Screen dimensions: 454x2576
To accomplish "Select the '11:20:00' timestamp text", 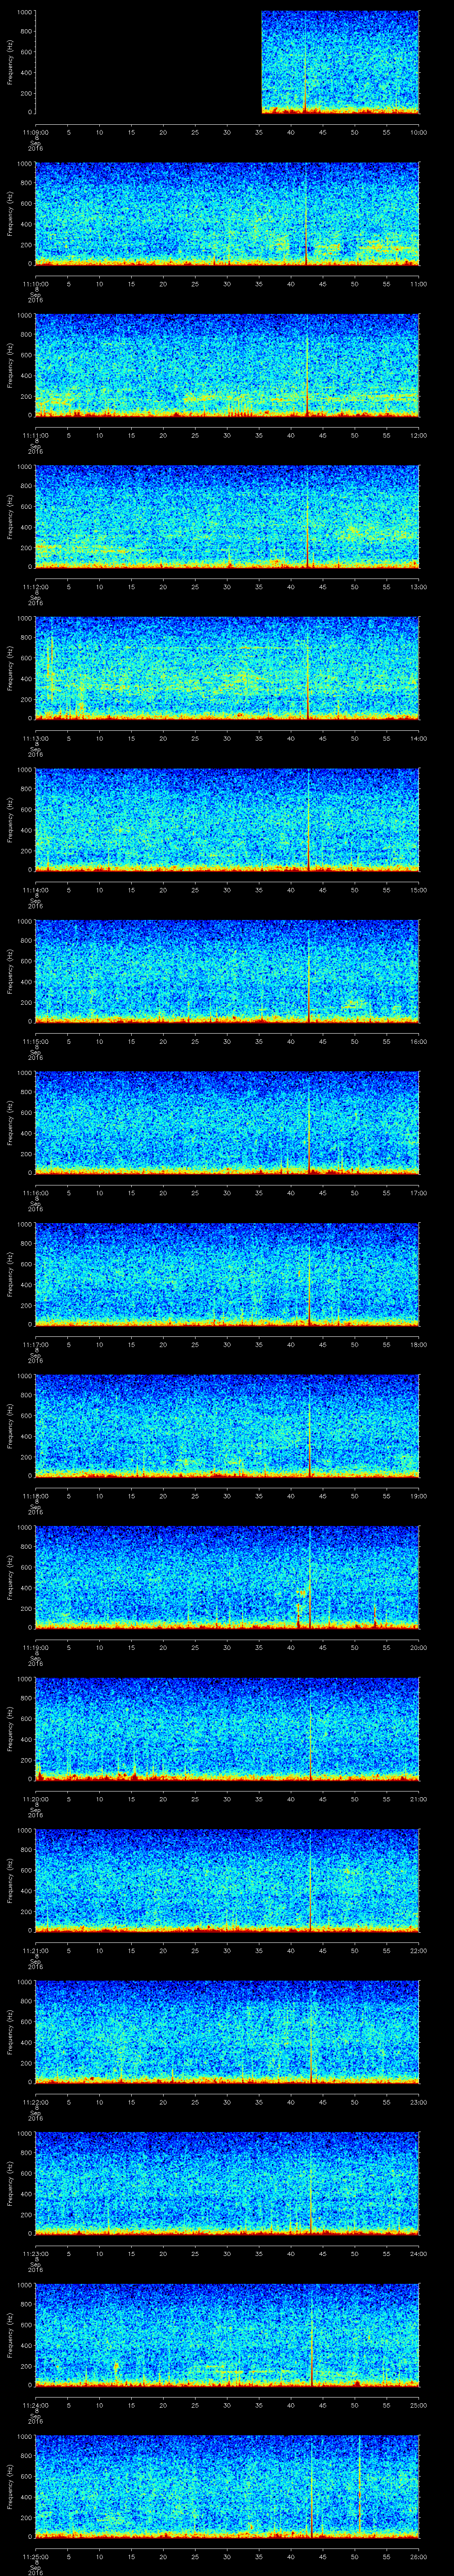I will tap(36, 1799).
